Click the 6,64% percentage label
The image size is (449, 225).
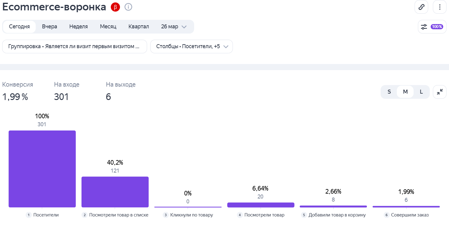click(260, 188)
